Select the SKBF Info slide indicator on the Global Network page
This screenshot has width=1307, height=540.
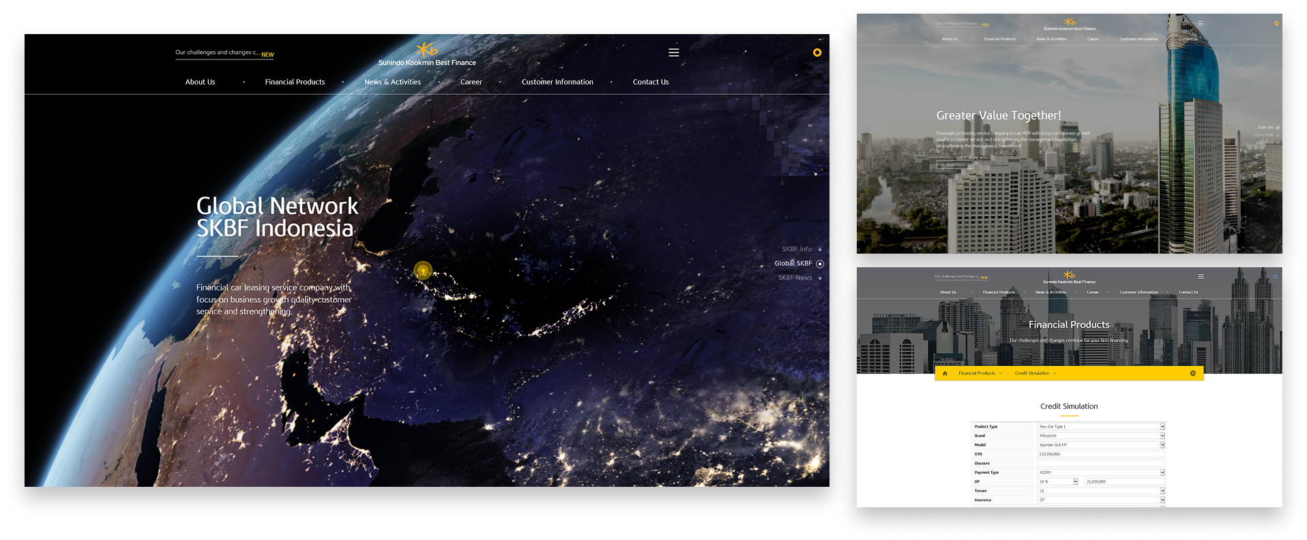coord(802,249)
